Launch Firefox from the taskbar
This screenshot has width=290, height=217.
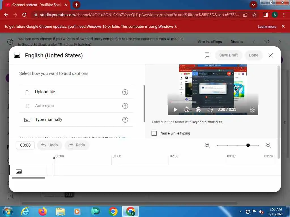43,211
